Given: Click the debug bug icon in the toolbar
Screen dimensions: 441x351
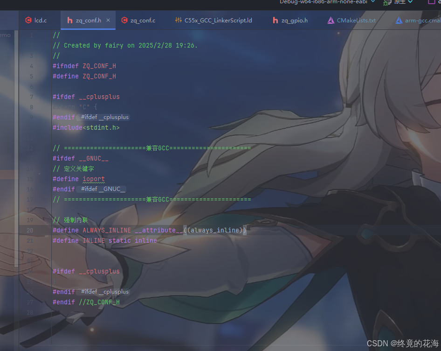Looking at the screenshot, I should (x=387, y=2).
